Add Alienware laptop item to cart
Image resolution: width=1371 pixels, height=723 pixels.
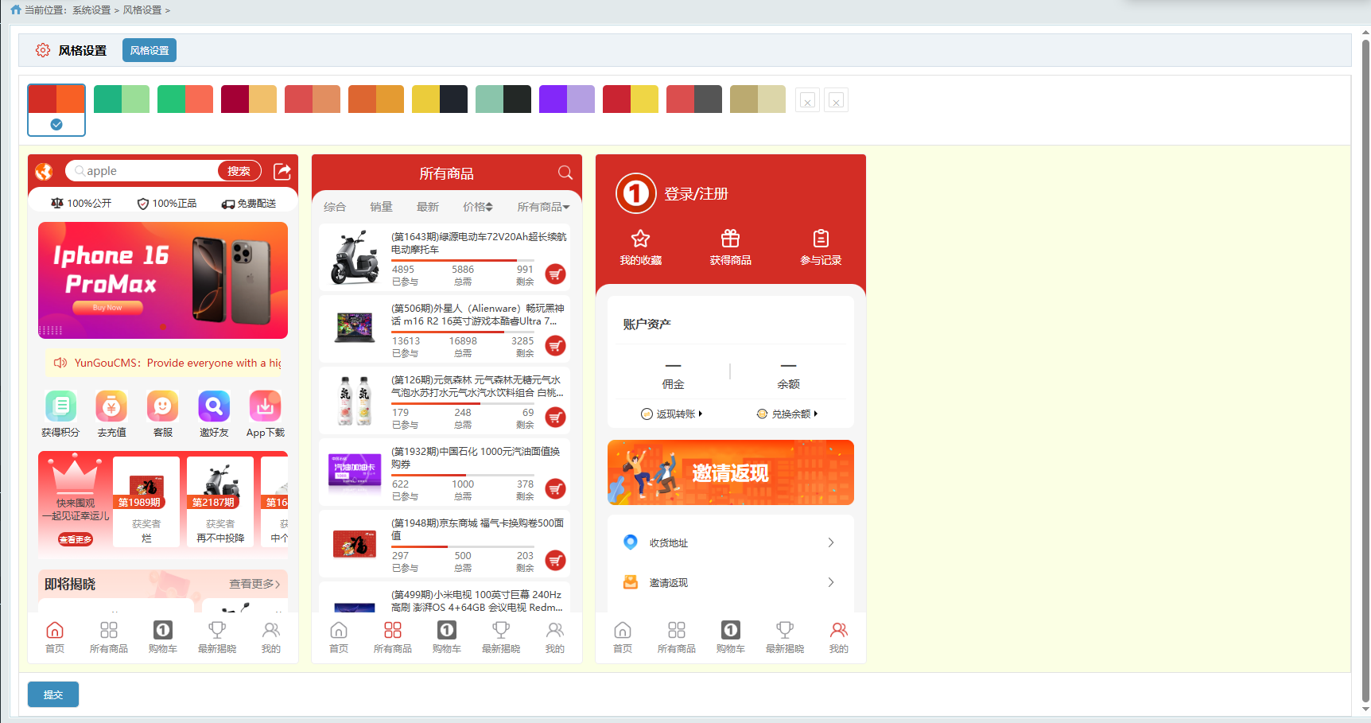[556, 346]
